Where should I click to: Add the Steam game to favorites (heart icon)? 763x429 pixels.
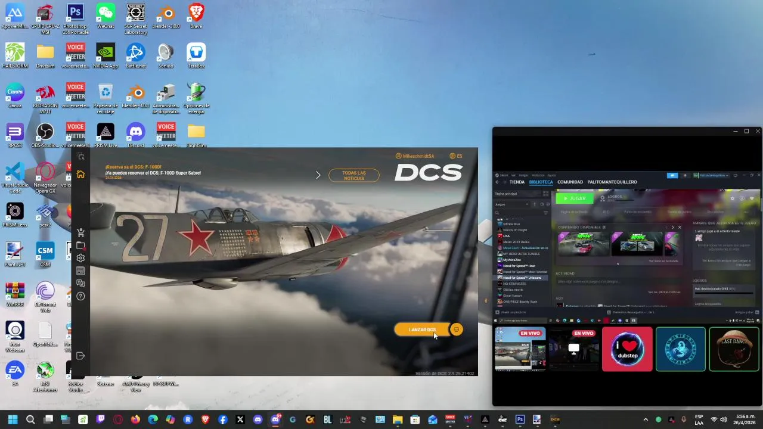[x=752, y=198]
